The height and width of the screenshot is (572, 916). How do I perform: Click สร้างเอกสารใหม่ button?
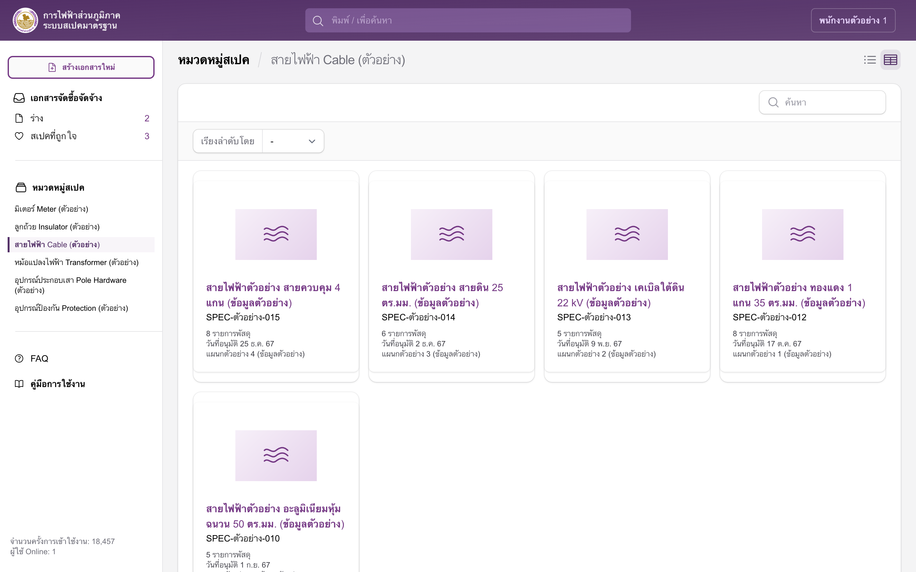[81, 67]
